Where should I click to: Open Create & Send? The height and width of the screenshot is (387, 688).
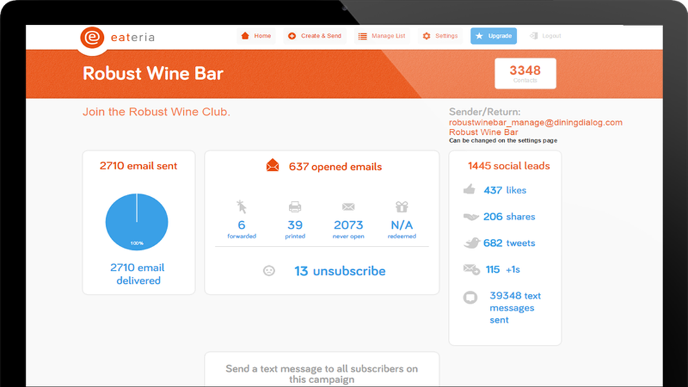click(x=314, y=36)
